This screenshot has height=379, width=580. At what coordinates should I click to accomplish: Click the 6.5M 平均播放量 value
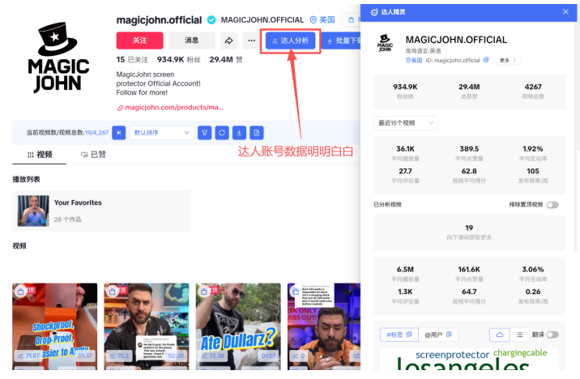tap(405, 269)
